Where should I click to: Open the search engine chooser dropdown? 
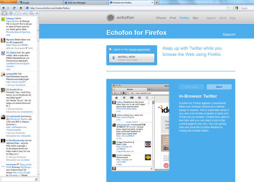point(239,8)
